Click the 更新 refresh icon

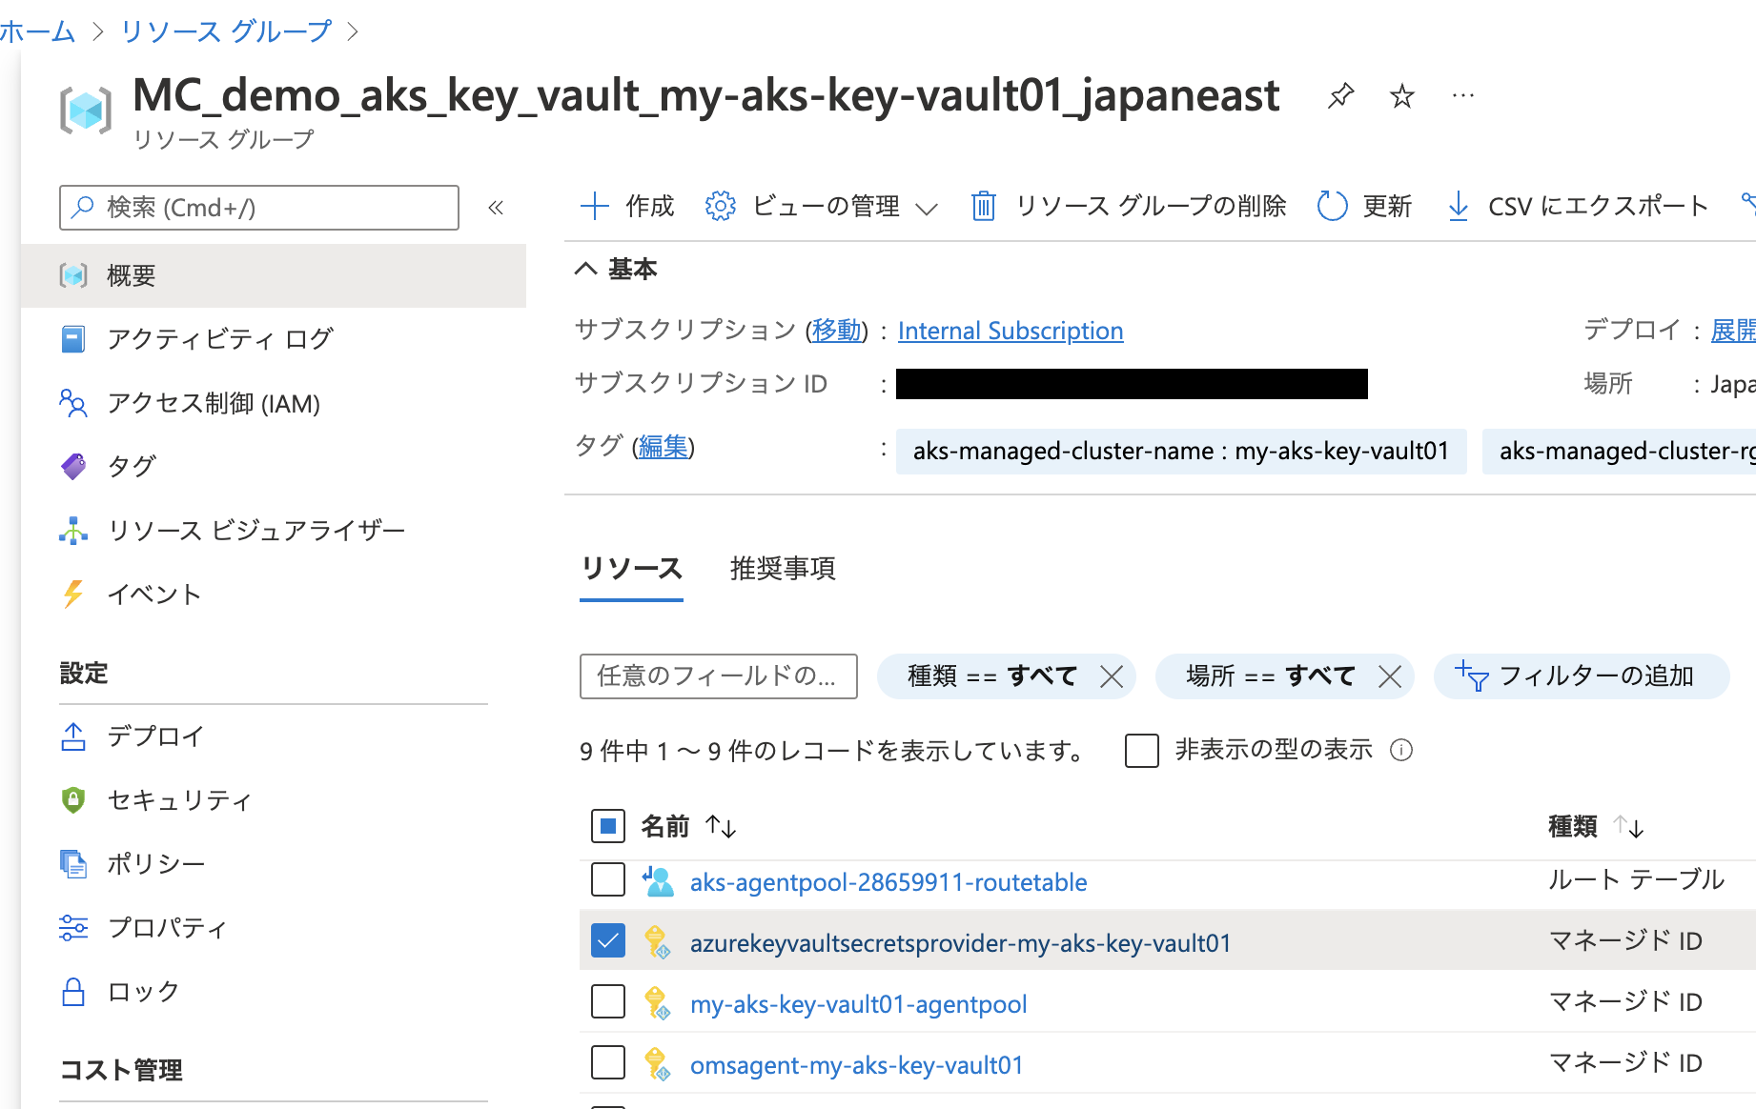[x=1332, y=206]
